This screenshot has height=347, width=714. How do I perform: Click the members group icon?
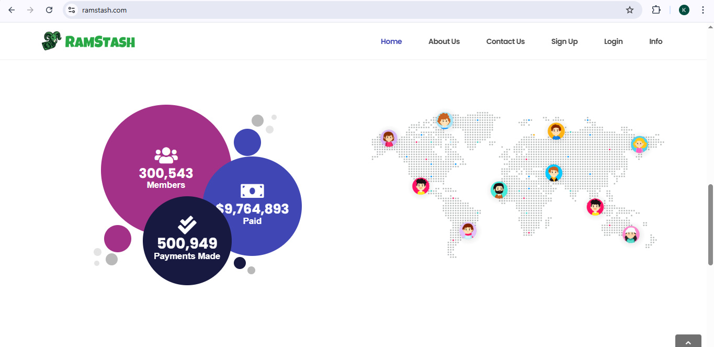166,155
